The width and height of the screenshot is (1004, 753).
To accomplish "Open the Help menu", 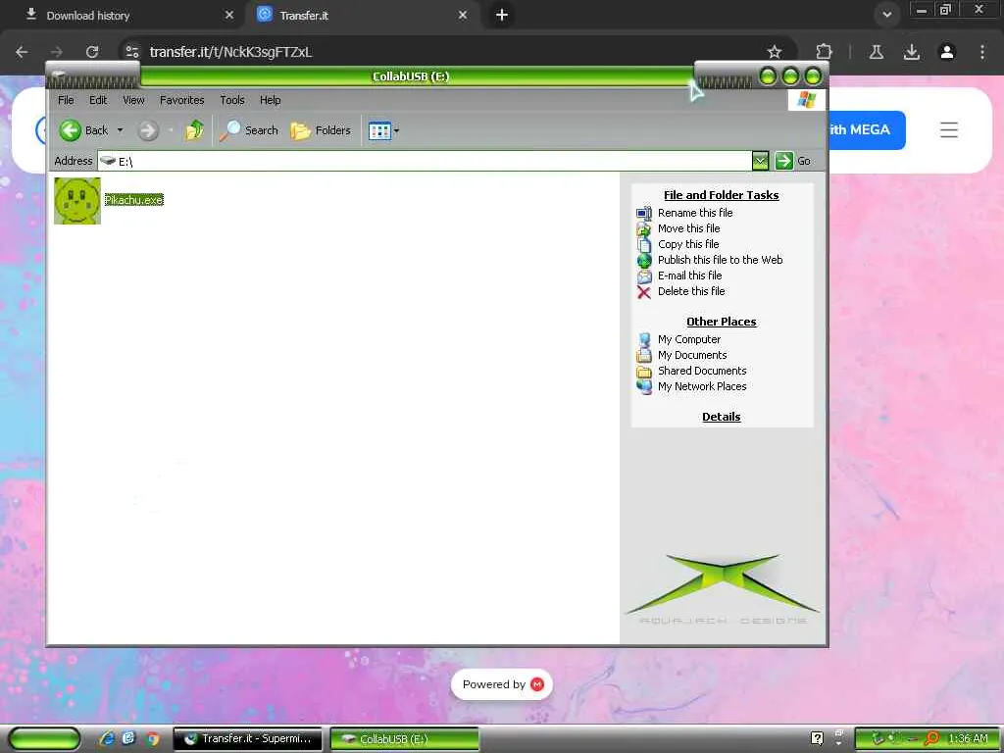I will click(x=271, y=100).
